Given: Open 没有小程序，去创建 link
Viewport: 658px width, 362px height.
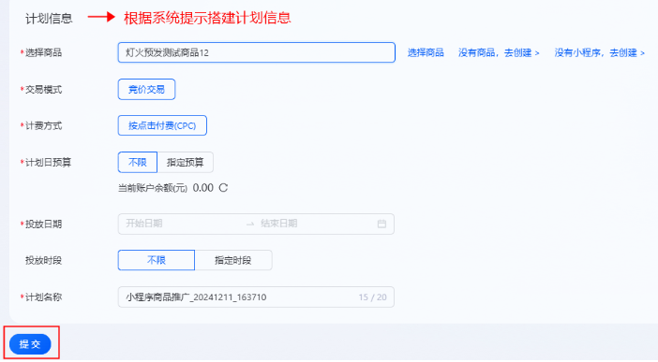Looking at the screenshot, I should (x=599, y=52).
